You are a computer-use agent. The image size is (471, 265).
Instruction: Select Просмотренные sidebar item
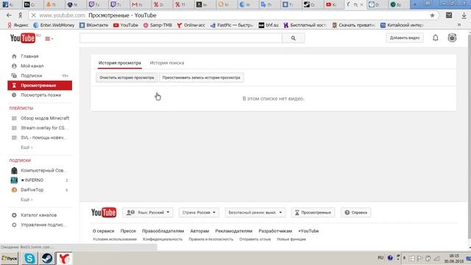[x=40, y=85]
